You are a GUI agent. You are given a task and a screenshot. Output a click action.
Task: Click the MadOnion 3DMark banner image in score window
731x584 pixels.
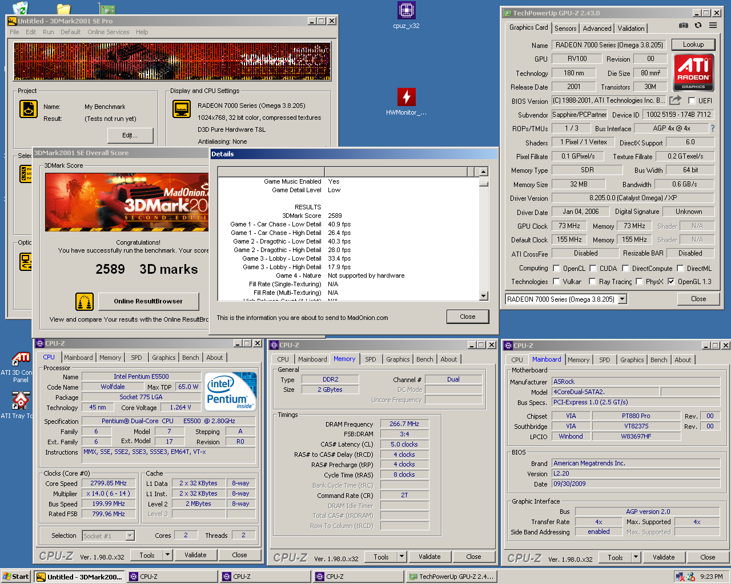click(127, 202)
